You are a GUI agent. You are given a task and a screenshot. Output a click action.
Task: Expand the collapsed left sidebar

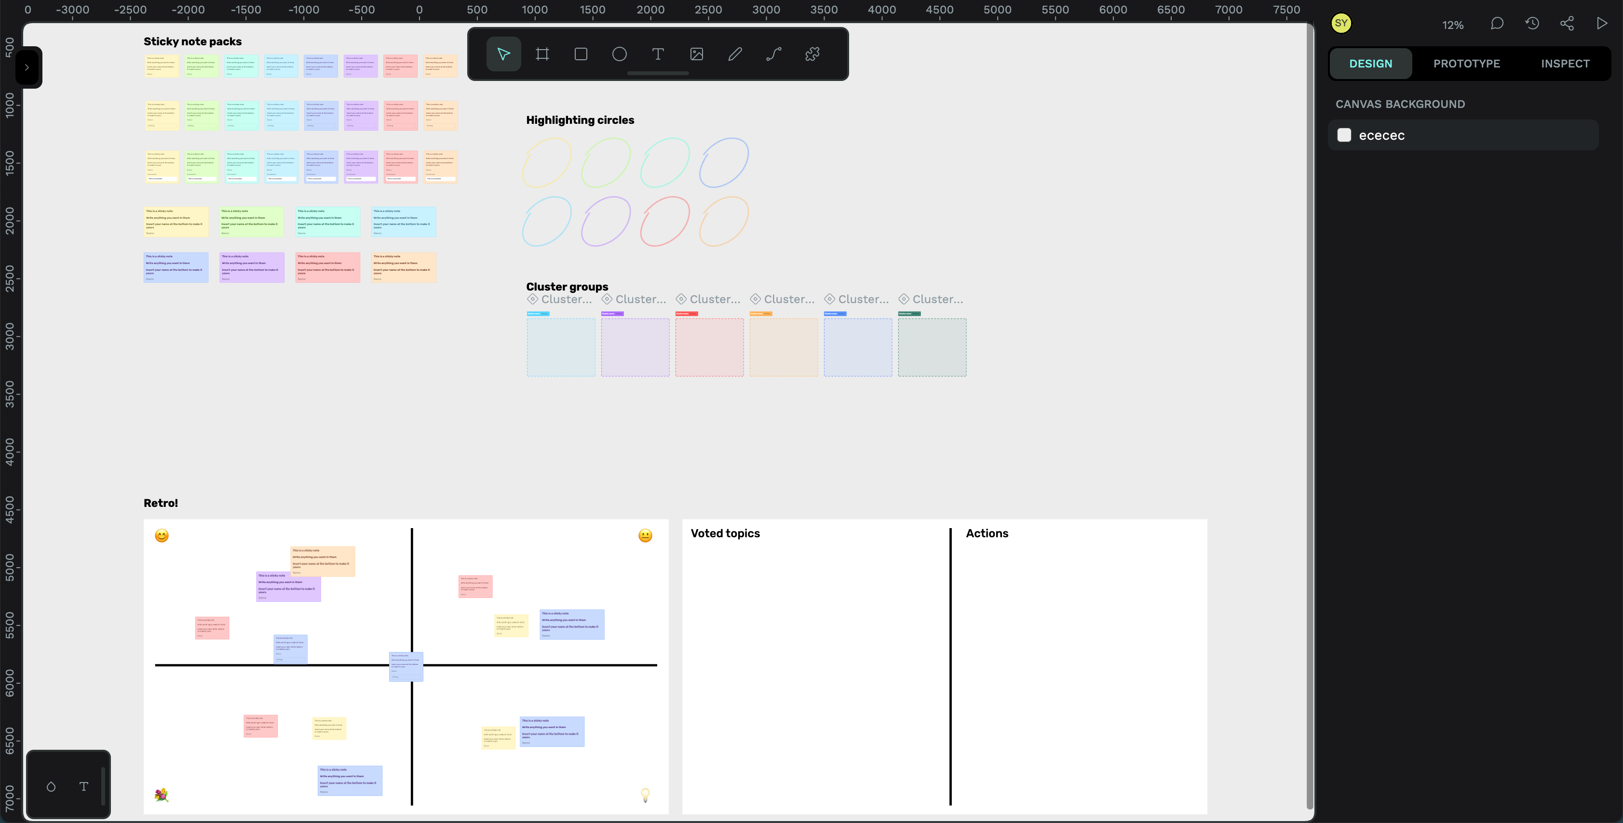point(27,67)
